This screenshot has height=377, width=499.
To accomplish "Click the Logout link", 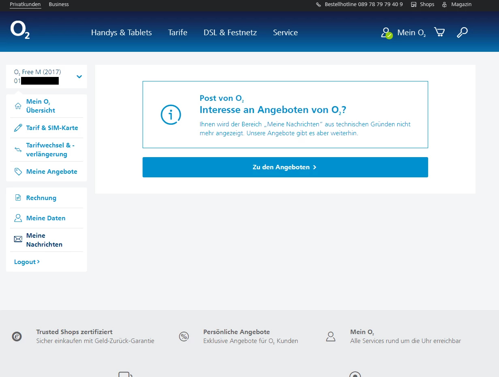I will point(27,262).
